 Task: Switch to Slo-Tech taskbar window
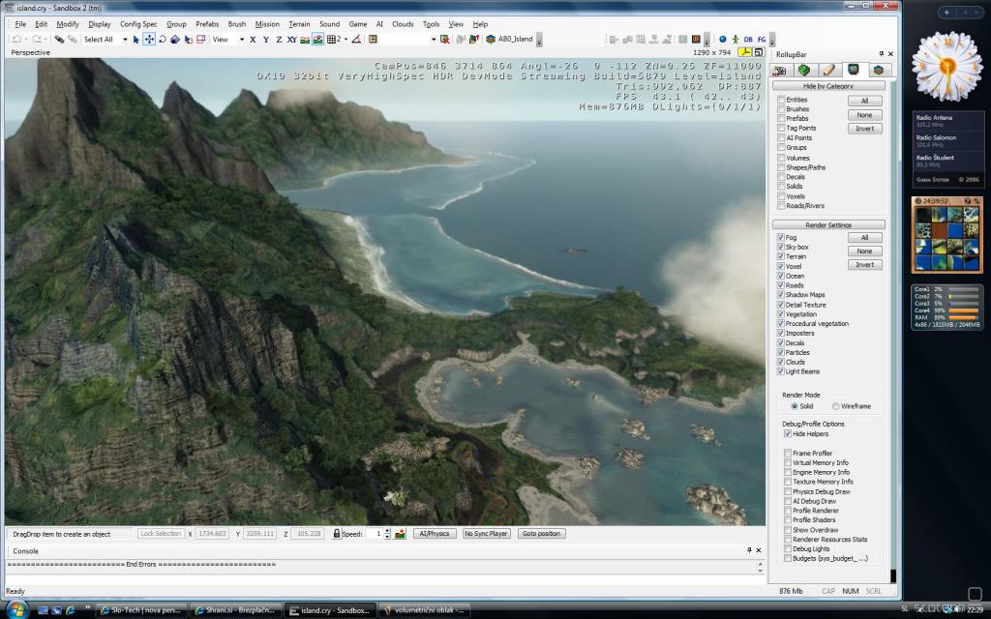(141, 610)
